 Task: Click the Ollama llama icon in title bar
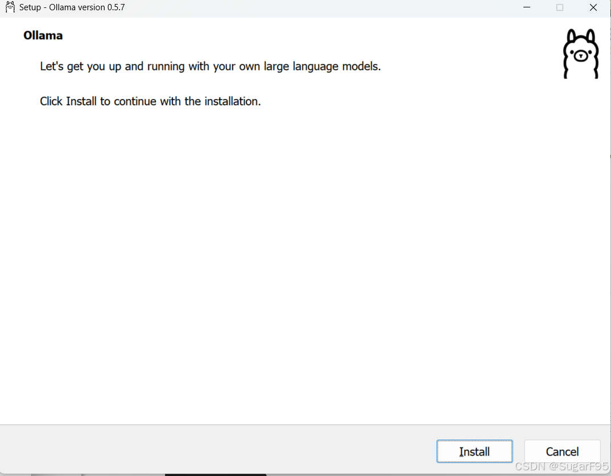tap(10, 7)
